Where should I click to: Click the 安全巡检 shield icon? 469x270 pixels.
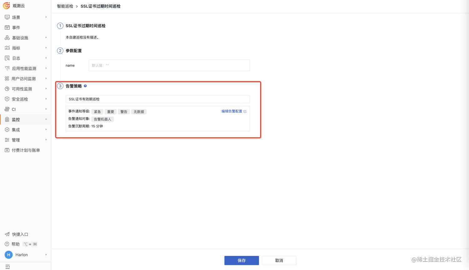[7, 99]
